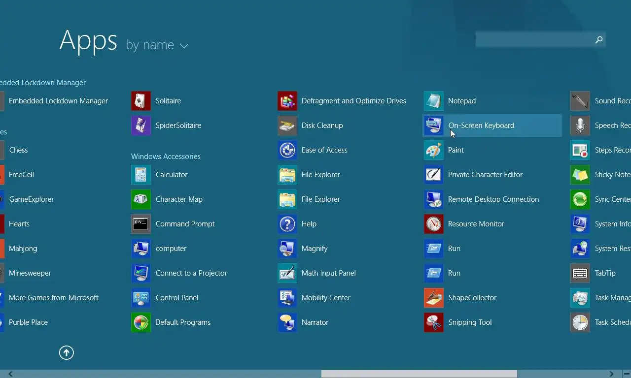Launch Defragment and Optimize Drives icon
The height and width of the screenshot is (378, 631).
coord(287,101)
